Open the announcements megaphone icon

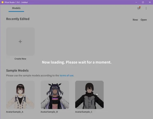click(x=139, y=8)
